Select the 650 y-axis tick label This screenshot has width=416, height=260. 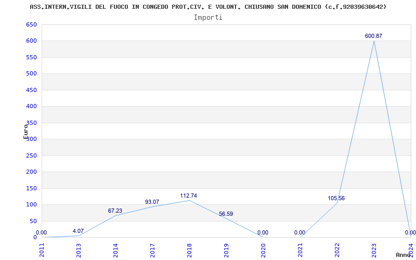point(31,24)
